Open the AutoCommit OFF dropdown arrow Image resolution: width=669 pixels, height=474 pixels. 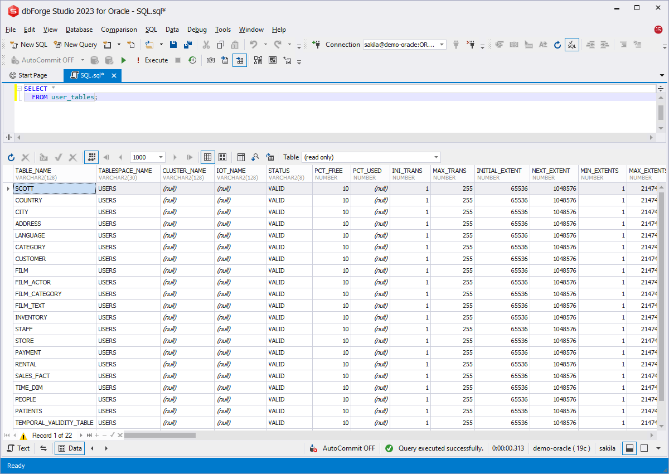pyautogui.click(x=83, y=60)
